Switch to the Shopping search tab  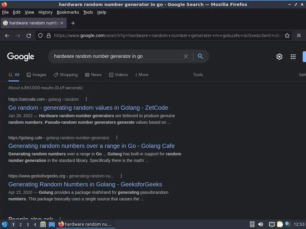point(66,75)
